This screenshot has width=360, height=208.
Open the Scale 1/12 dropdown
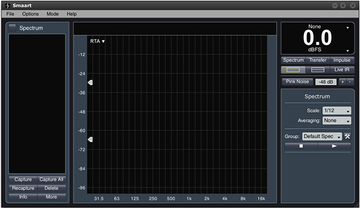click(x=337, y=111)
